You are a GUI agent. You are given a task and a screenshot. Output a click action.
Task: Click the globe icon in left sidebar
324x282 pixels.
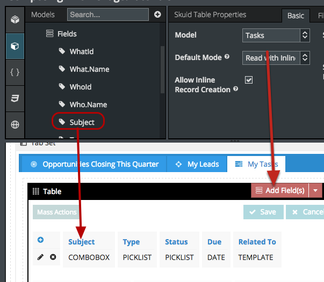point(15,124)
